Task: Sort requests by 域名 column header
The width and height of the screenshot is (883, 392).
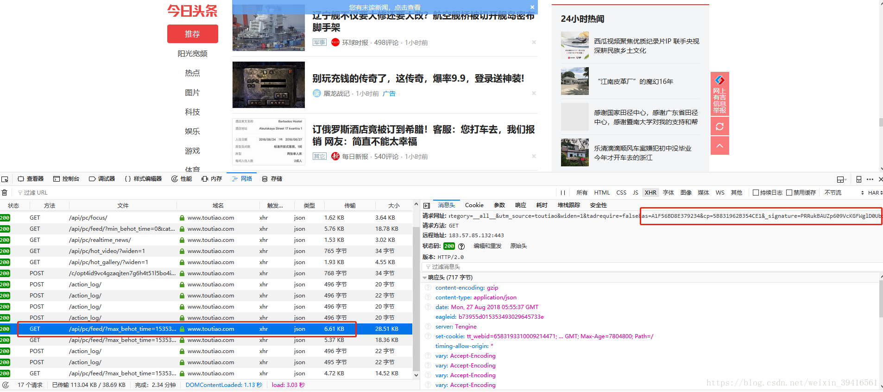Action: click(x=218, y=205)
